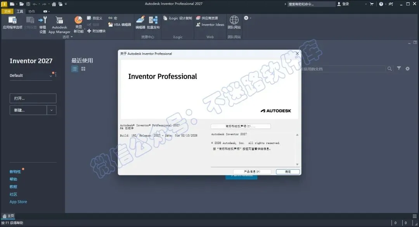Close the About Autodesk Inventor dialog

[297, 54]
